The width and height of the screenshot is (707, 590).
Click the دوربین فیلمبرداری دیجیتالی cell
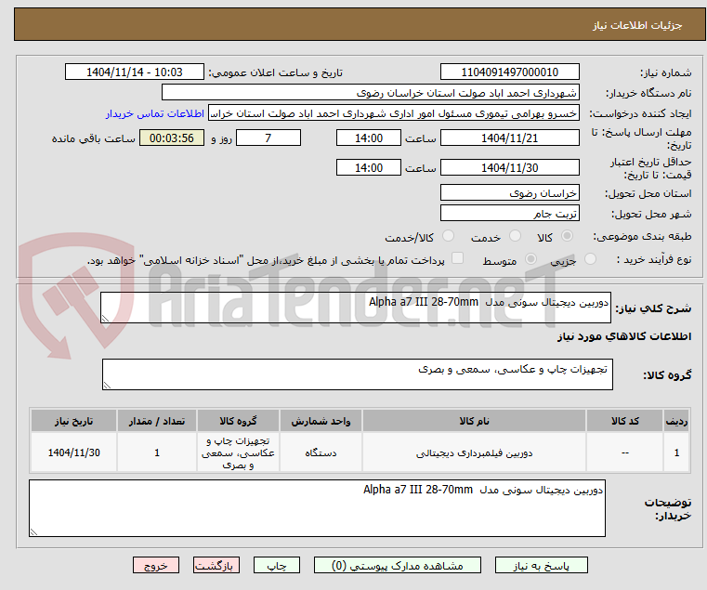tap(474, 452)
